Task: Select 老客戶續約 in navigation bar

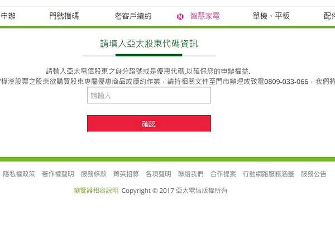Action: (133, 16)
